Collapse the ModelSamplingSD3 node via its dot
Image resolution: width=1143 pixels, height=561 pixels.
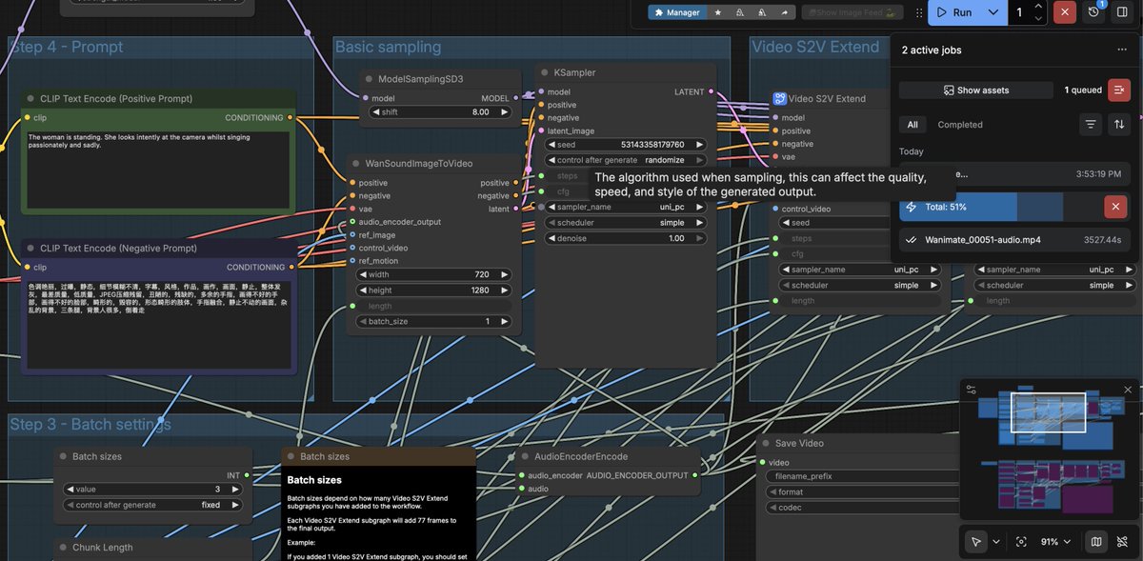pos(369,78)
